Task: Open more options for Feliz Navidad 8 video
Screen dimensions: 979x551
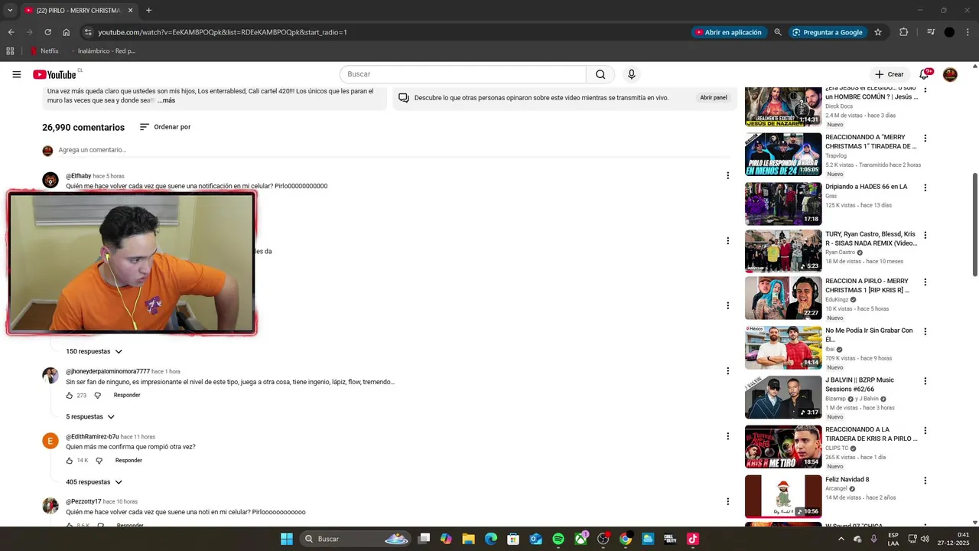Action: (x=925, y=481)
